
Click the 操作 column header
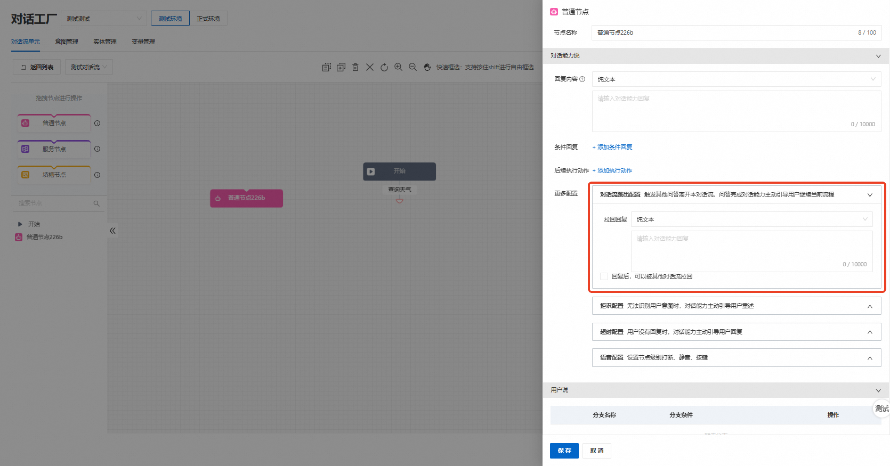(833, 415)
